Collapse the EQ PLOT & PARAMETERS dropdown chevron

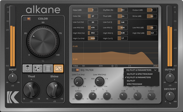(155, 70)
